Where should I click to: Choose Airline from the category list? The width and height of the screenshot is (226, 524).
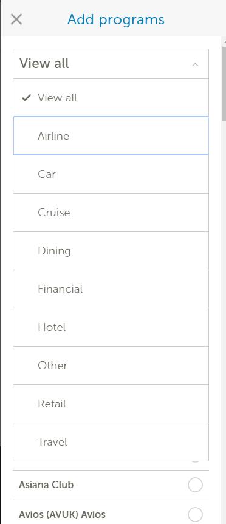[111, 135]
